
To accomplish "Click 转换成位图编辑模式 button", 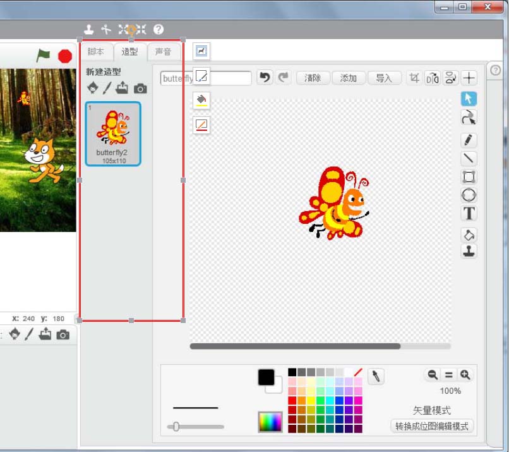I will [432, 426].
